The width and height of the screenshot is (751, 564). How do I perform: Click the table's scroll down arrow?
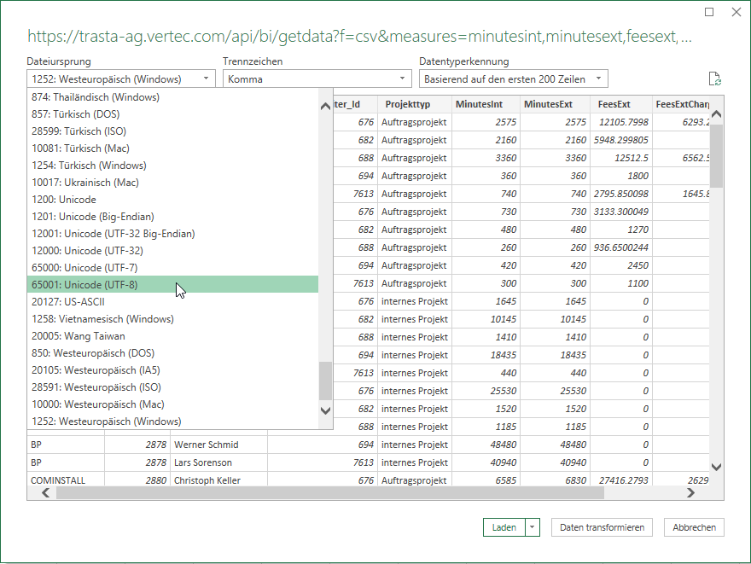(716, 467)
